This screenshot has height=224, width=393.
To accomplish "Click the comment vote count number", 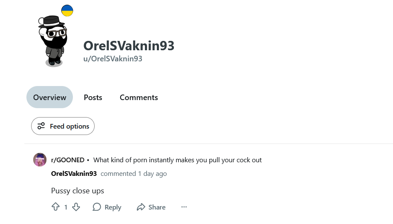I will (x=66, y=207).
